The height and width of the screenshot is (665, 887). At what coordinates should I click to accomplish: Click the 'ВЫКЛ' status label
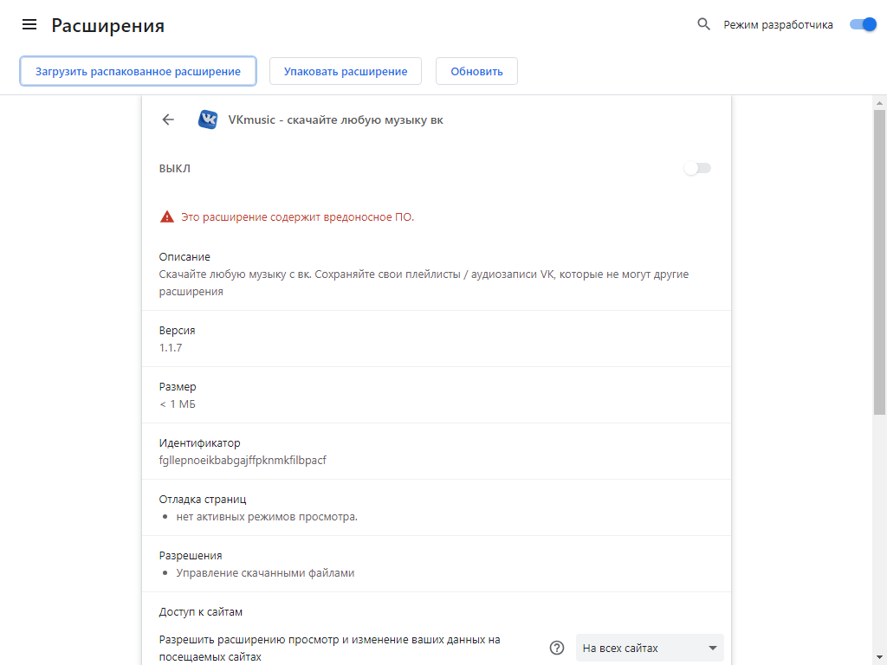[x=175, y=169]
